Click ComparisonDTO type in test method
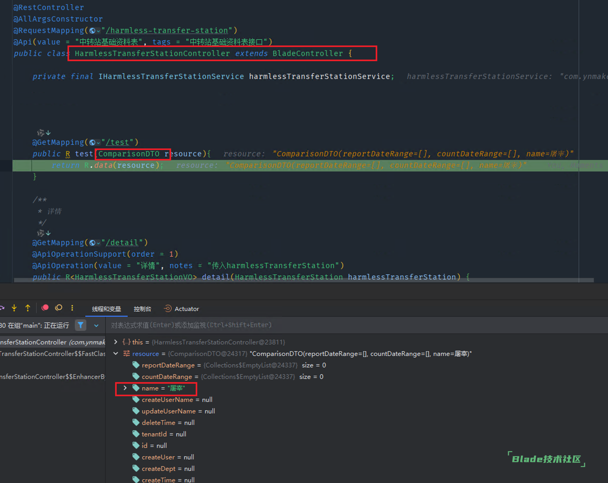608x483 pixels. pyautogui.click(x=129, y=154)
